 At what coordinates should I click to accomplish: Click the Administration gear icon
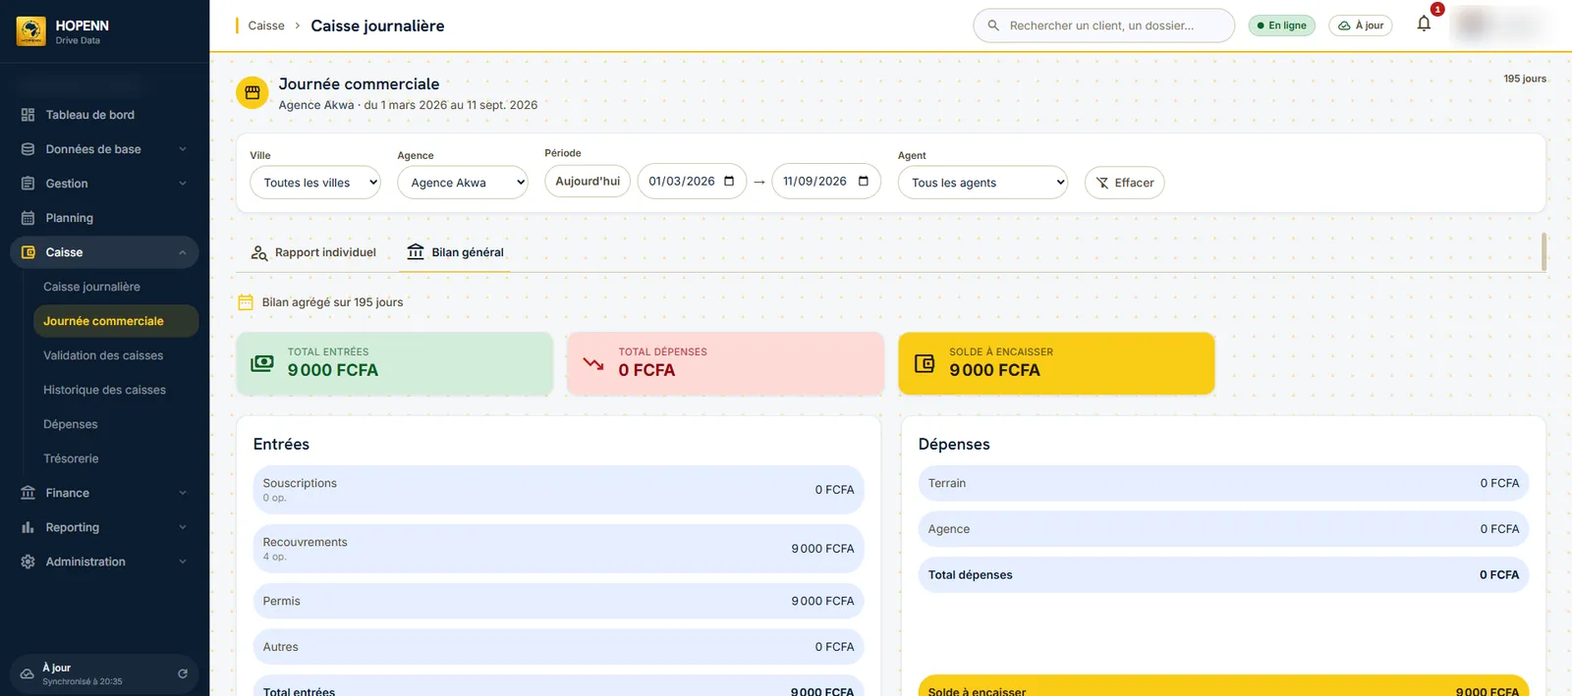tap(28, 562)
